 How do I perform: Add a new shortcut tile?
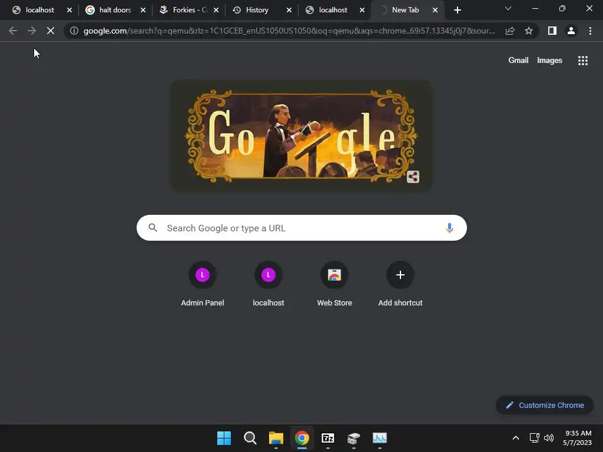(x=400, y=284)
